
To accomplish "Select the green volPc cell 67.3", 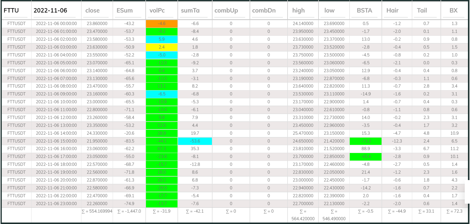I will [162, 149].
